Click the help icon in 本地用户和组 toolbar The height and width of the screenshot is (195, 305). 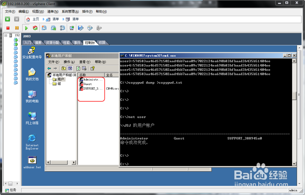point(93,68)
